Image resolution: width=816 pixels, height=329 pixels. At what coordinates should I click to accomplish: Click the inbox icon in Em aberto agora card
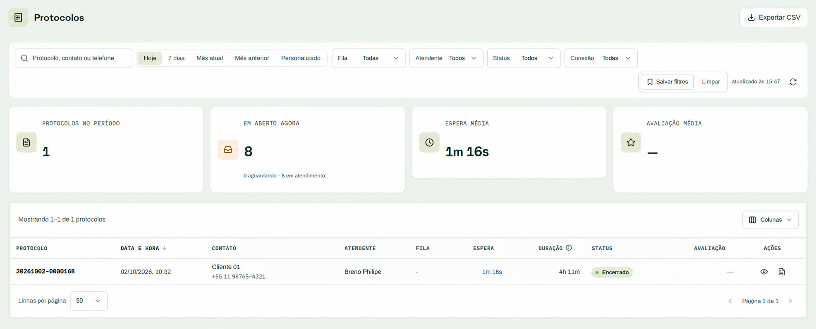pyautogui.click(x=228, y=149)
